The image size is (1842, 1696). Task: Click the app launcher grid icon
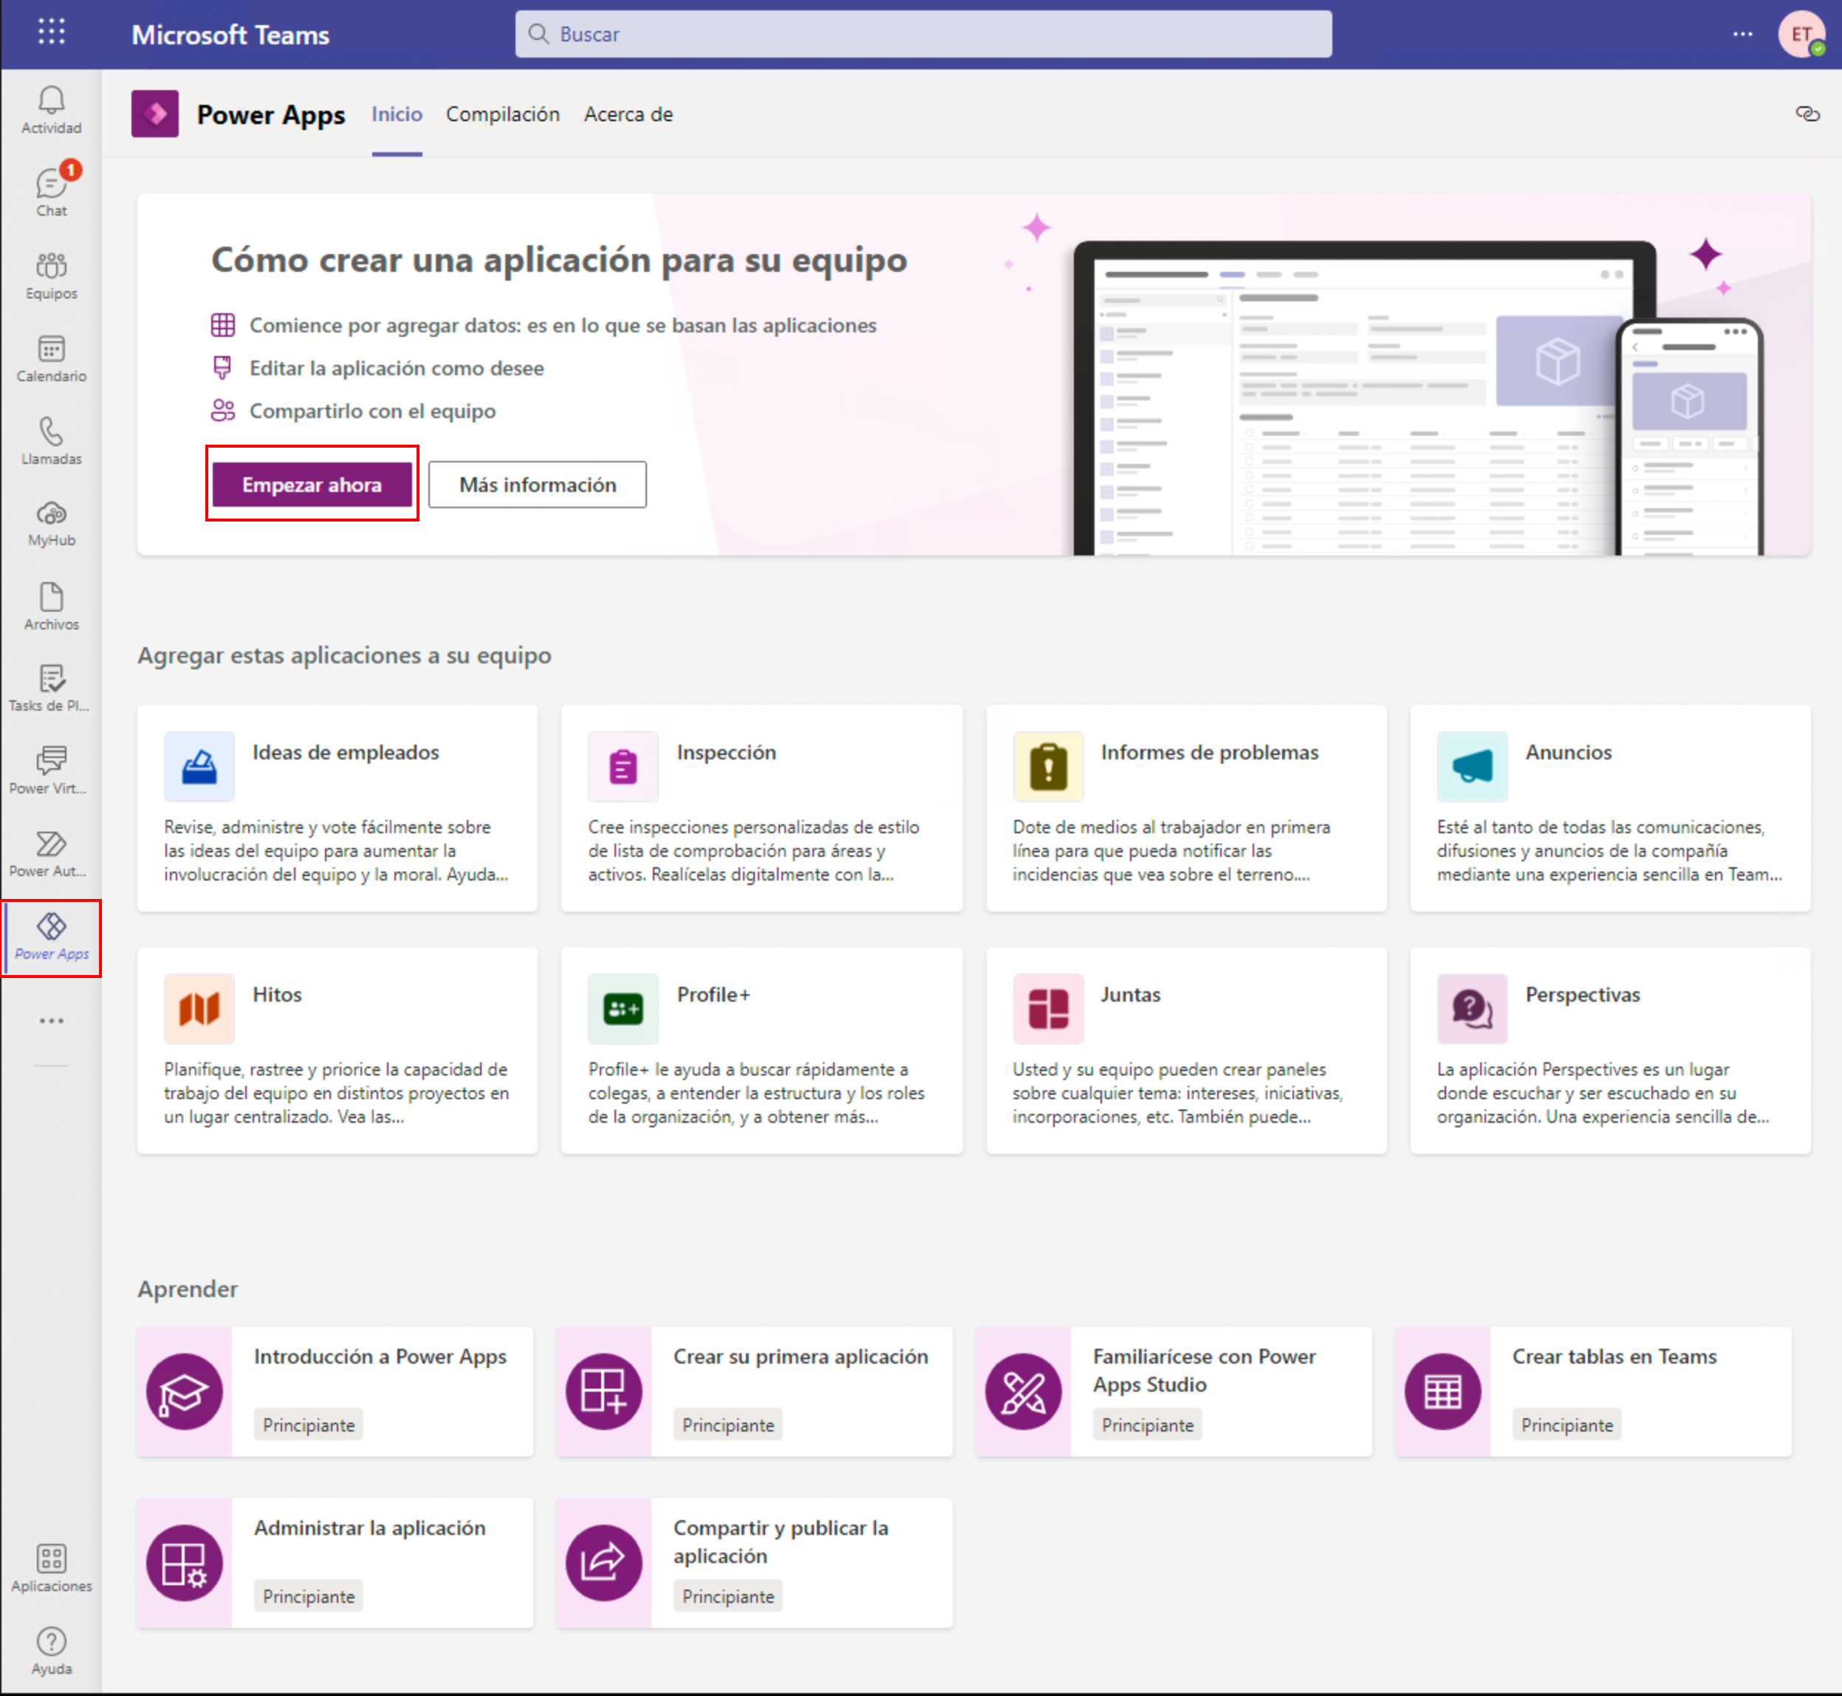pos(52,32)
